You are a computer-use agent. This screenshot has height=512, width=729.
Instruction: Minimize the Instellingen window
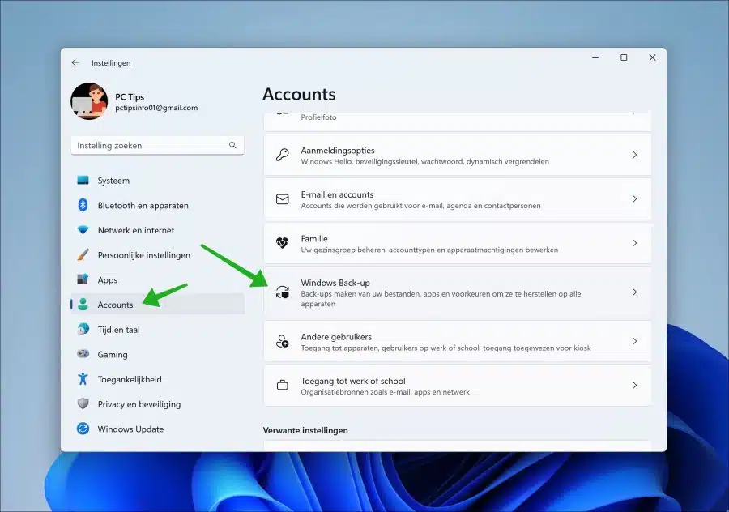point(595,58)
